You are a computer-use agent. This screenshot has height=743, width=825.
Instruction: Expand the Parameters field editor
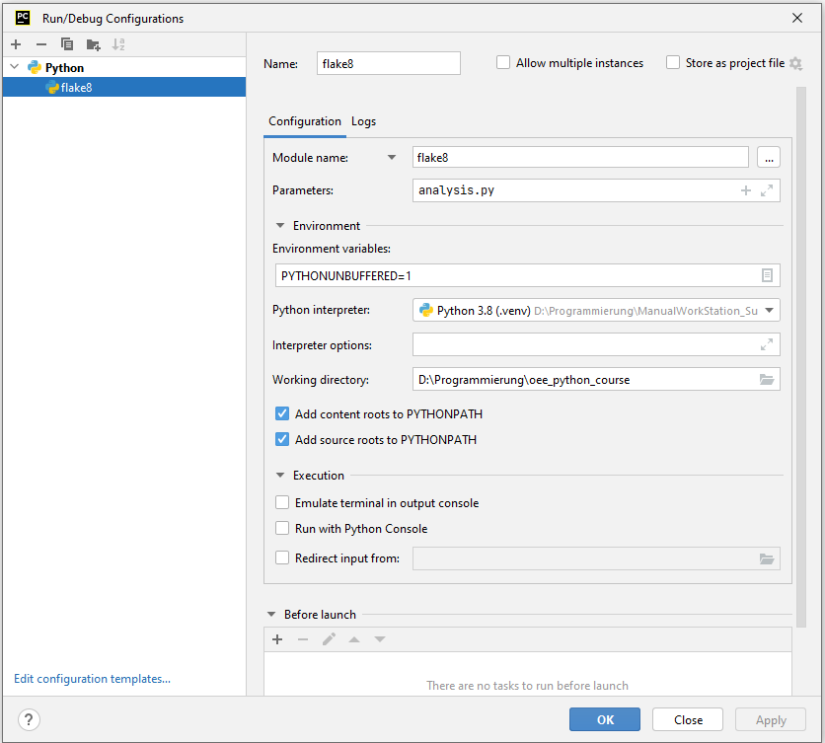768,189
